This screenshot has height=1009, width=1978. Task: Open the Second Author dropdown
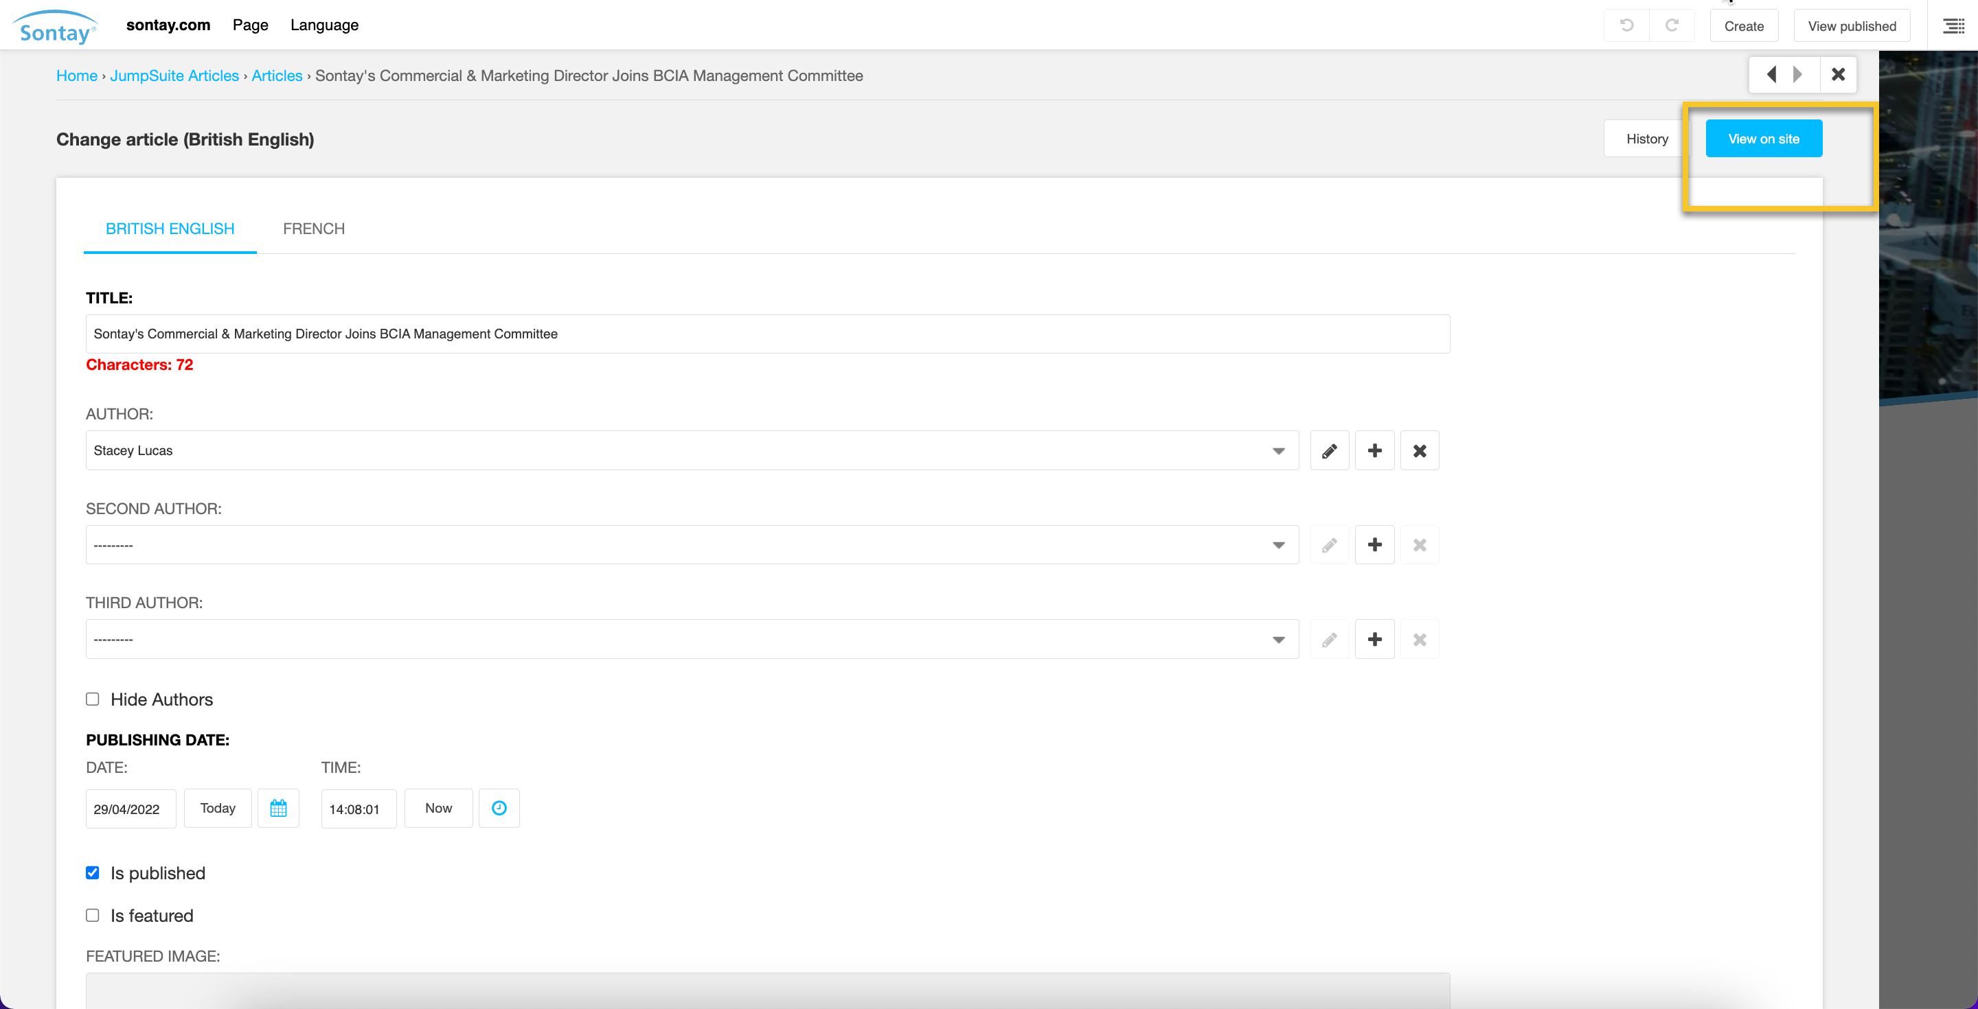click(x=691, y=545)
